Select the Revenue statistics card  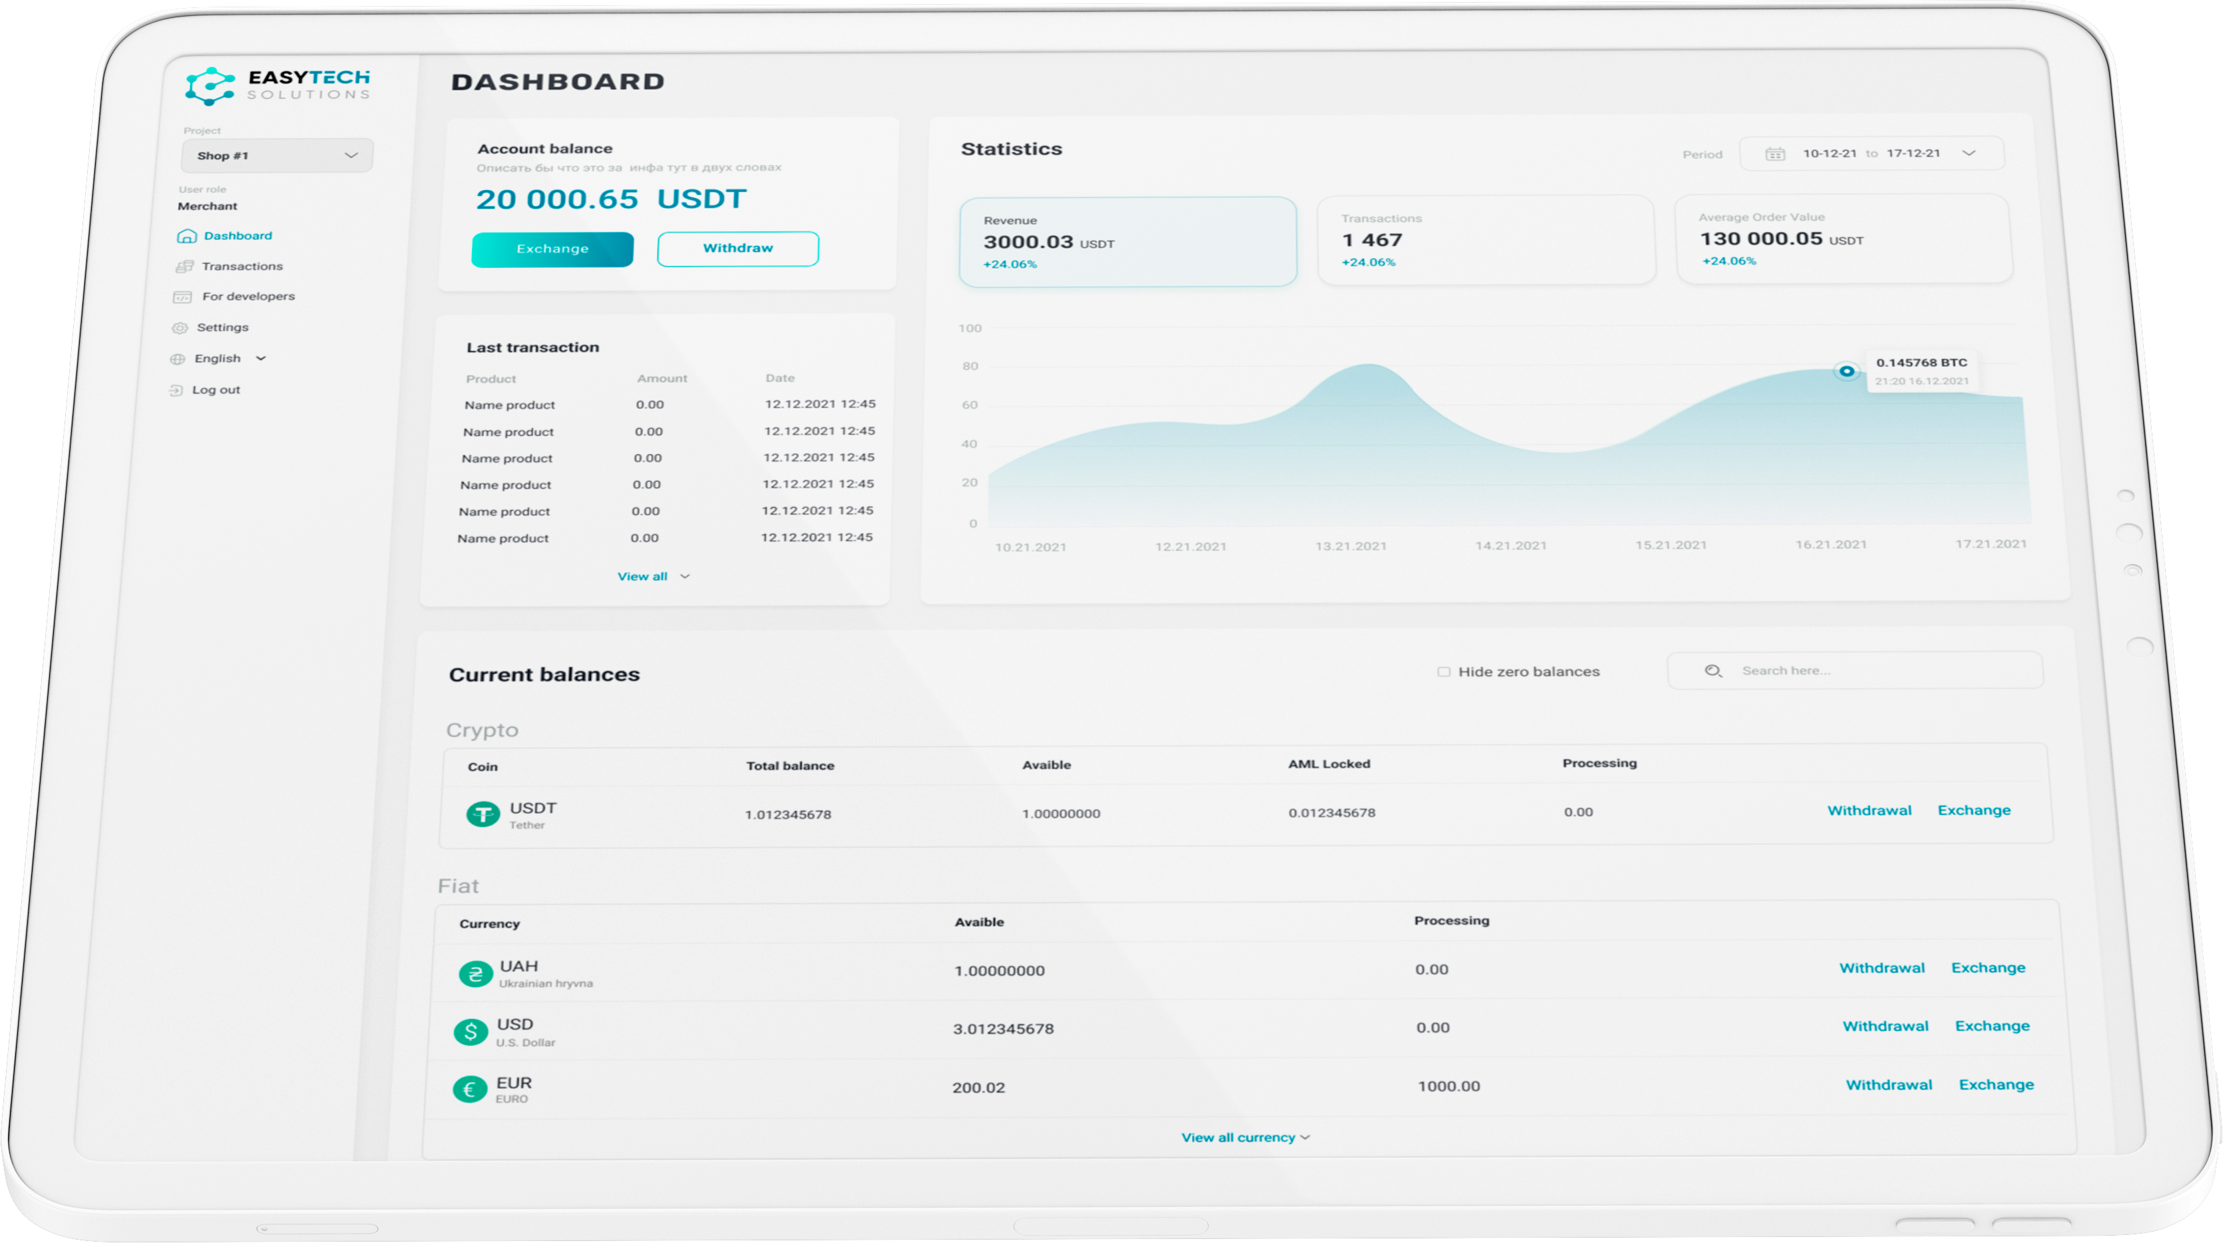click(1127, 243)
